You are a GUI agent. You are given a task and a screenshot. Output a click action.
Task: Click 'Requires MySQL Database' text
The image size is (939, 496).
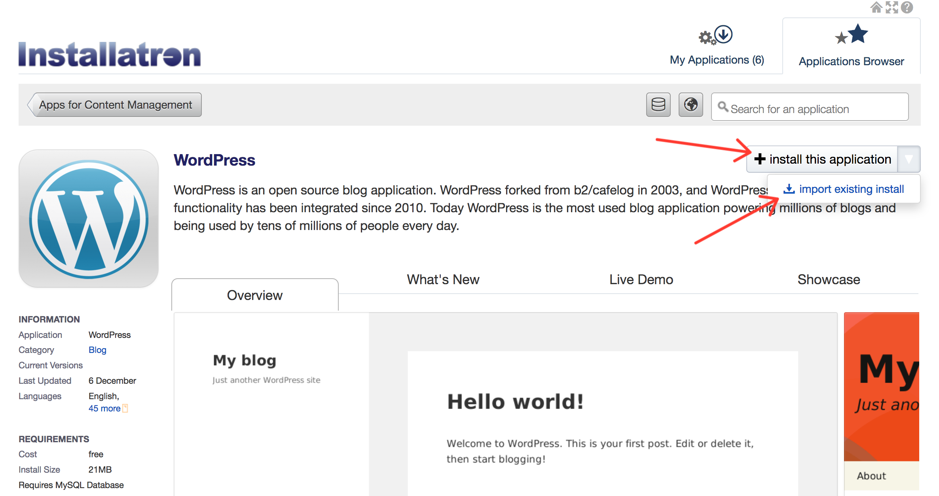click(71, 485)
